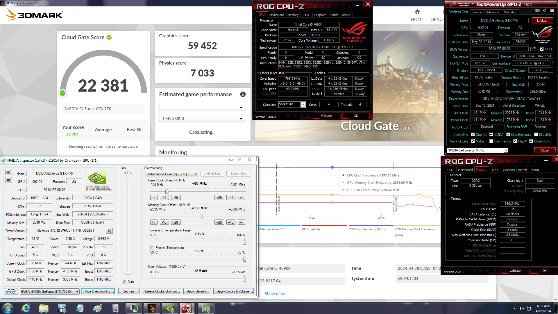
Task: Click the Close button in GPU-Z
Action: coord(545,150)
